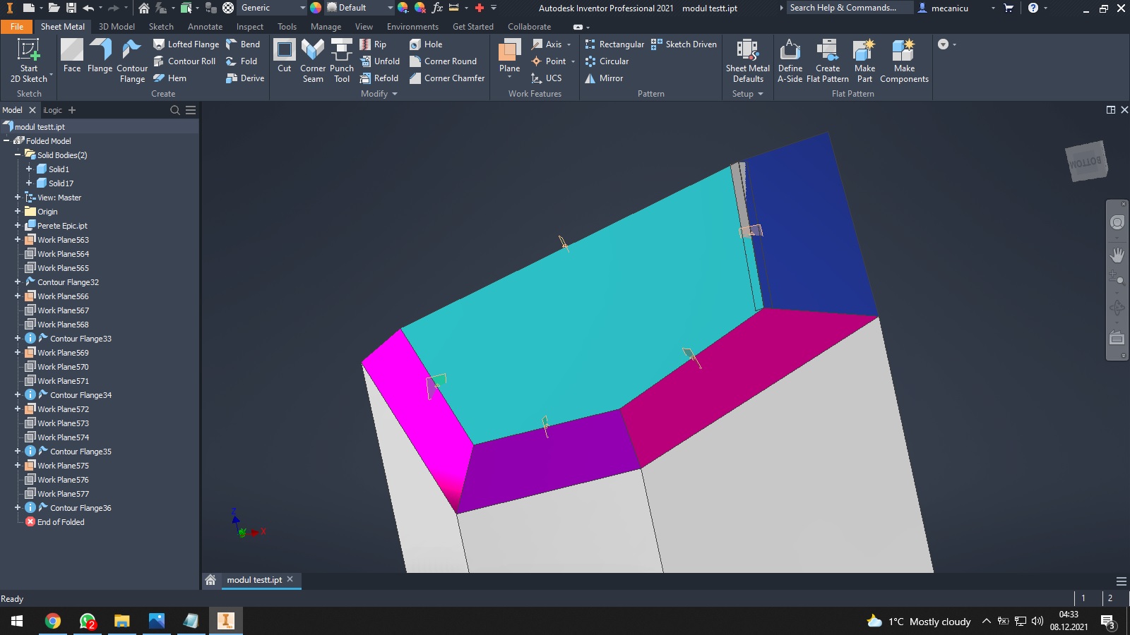Click Create Flat Pattern

click(827, 60)
